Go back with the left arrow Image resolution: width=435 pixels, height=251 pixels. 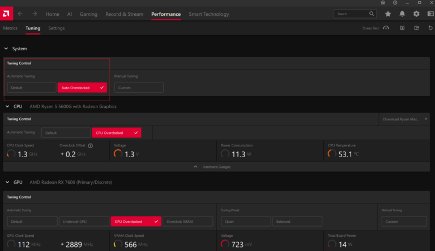click(20, 14)
